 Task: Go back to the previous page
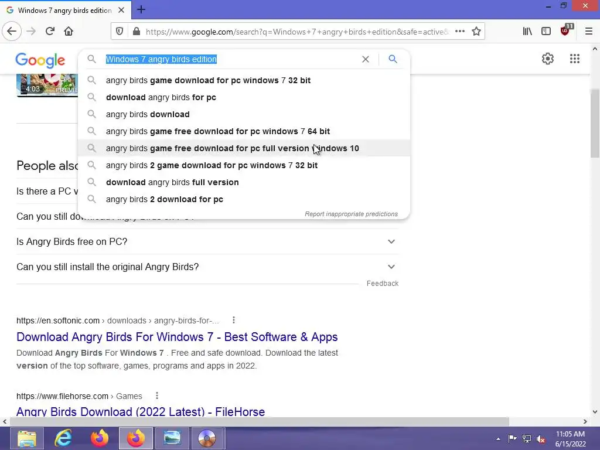tap(12, 32)
